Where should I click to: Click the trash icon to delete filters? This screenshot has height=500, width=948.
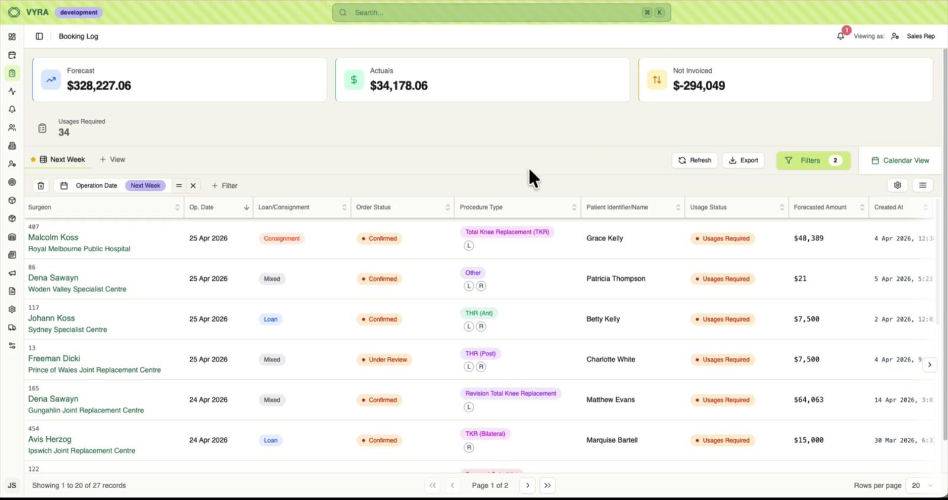coord(41,185)
